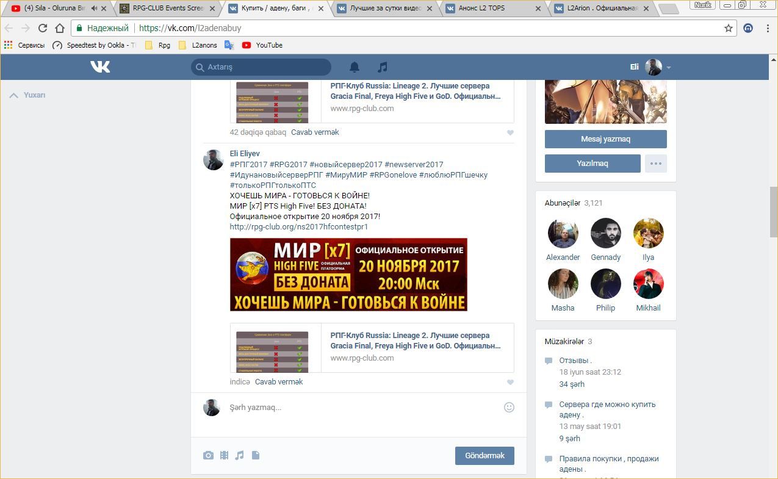This screenshot has height=479, width=778.
Task: Open the Eli Eliyev author name
Action: [245, 154]
